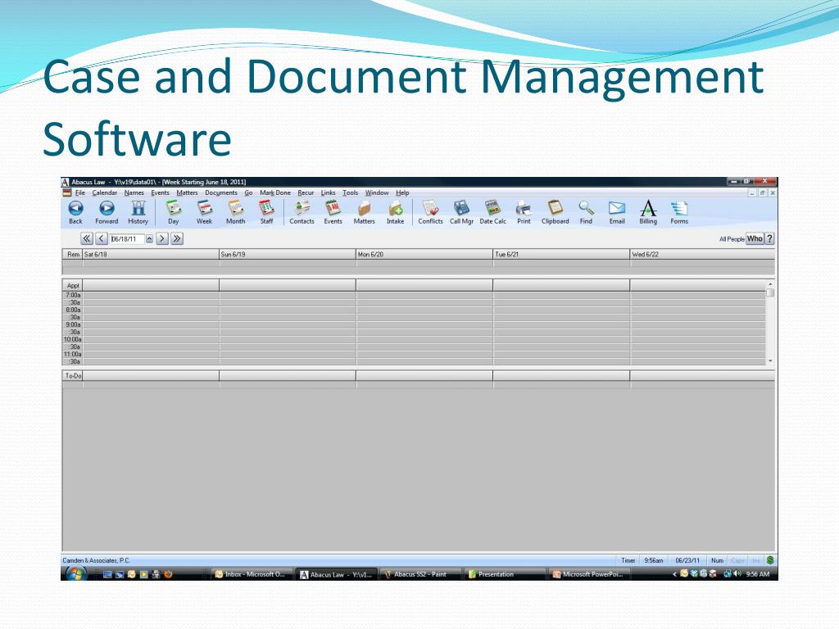Screen dimensions: 839x629
Task: Open the Recur menu
Action: [306, 192]
